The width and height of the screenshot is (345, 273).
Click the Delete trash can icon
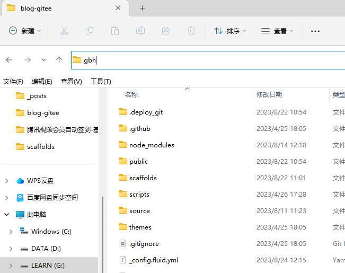(191, 31)
